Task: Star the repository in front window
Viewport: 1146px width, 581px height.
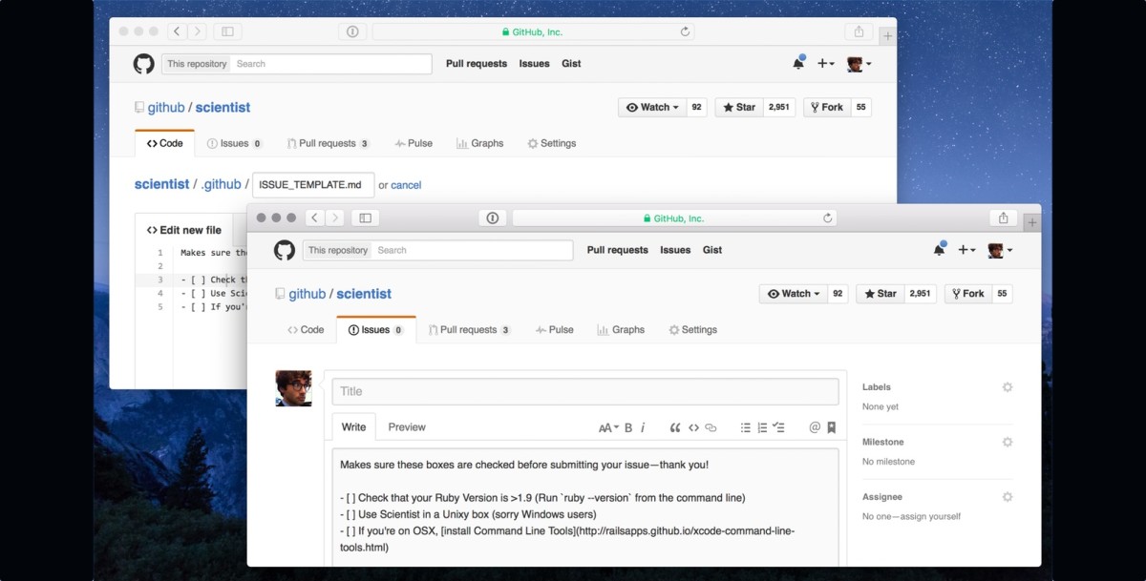Action: [x=881, y=294]
